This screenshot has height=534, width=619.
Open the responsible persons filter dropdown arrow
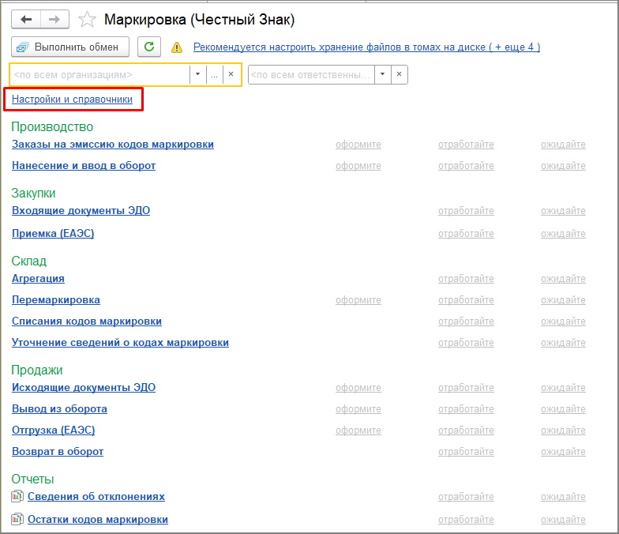coord(382,74)
